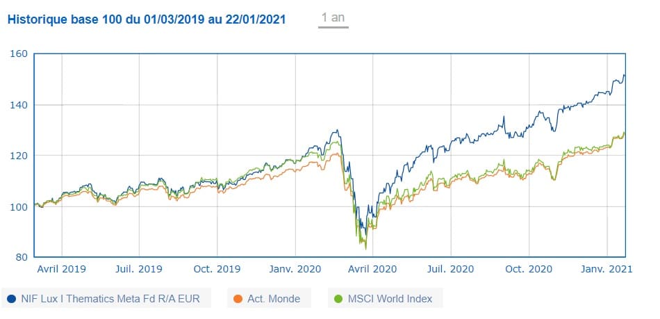660x319 pixels.
Task: Click the "Oct. 2020" x-axis label
Action: click(529, 268)
